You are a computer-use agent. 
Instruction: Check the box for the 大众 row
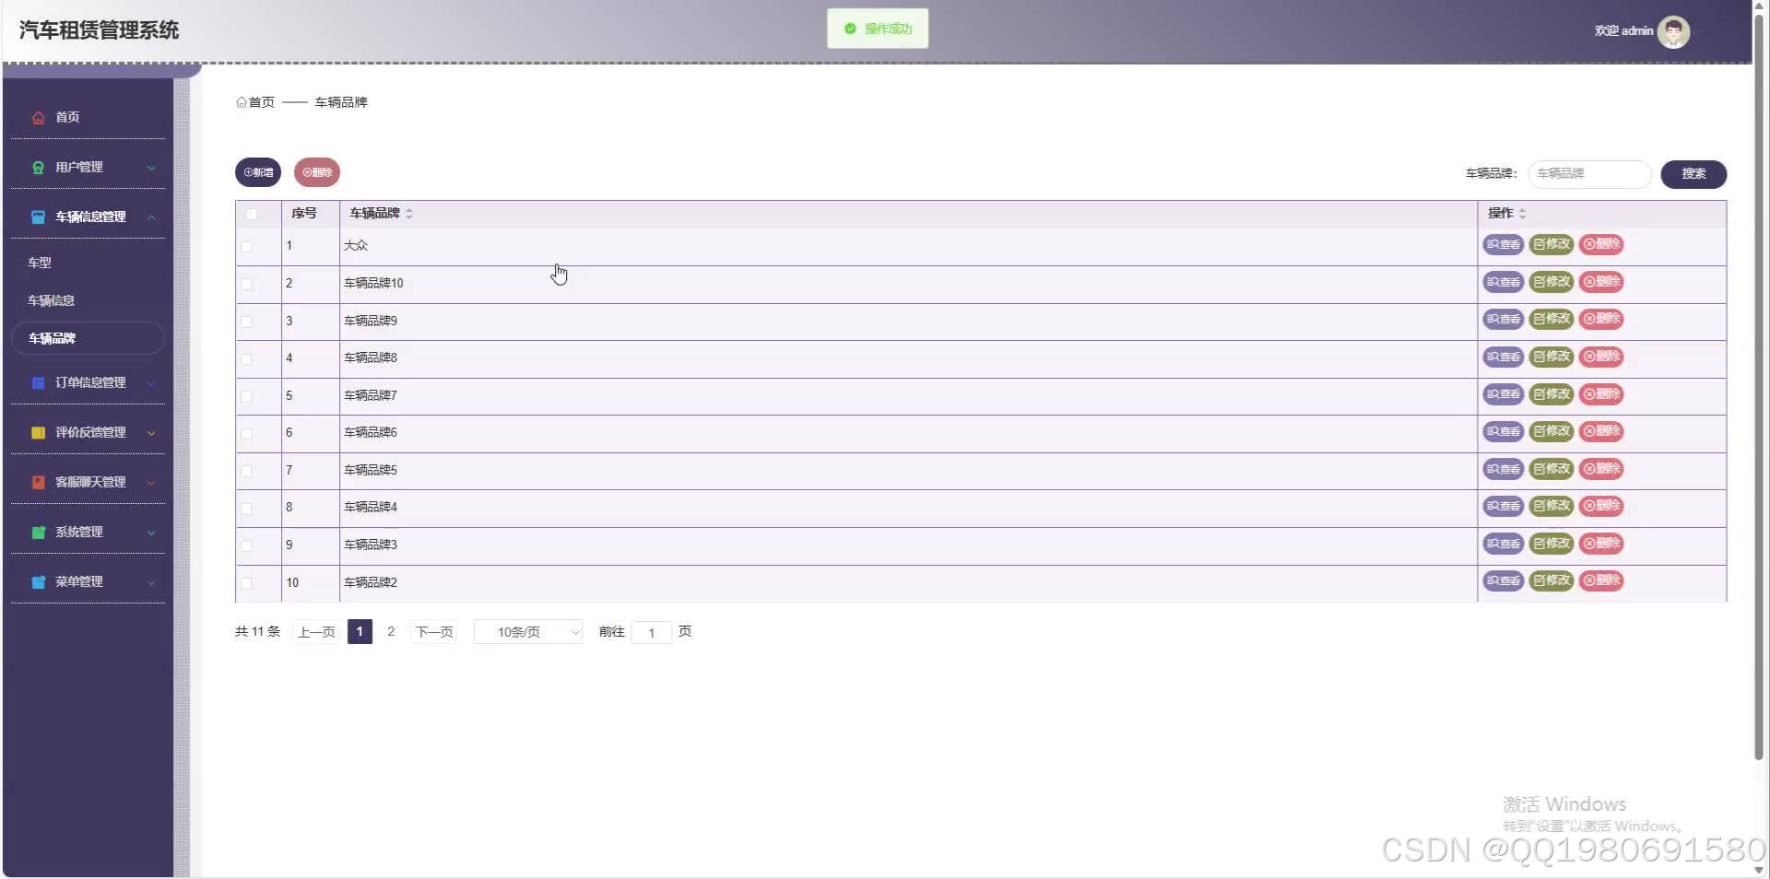(x=246, y=247)
